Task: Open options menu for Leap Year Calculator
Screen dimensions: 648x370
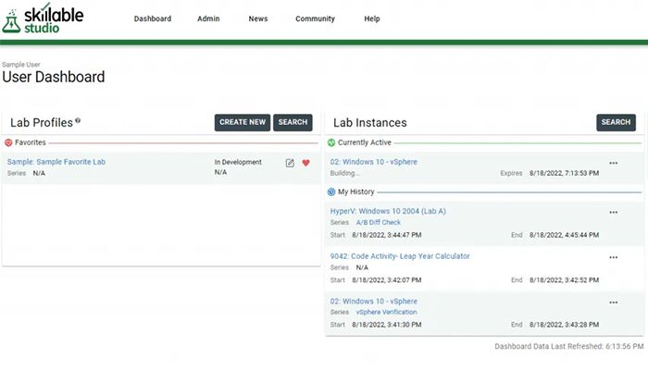Action: tap(613, 257)
